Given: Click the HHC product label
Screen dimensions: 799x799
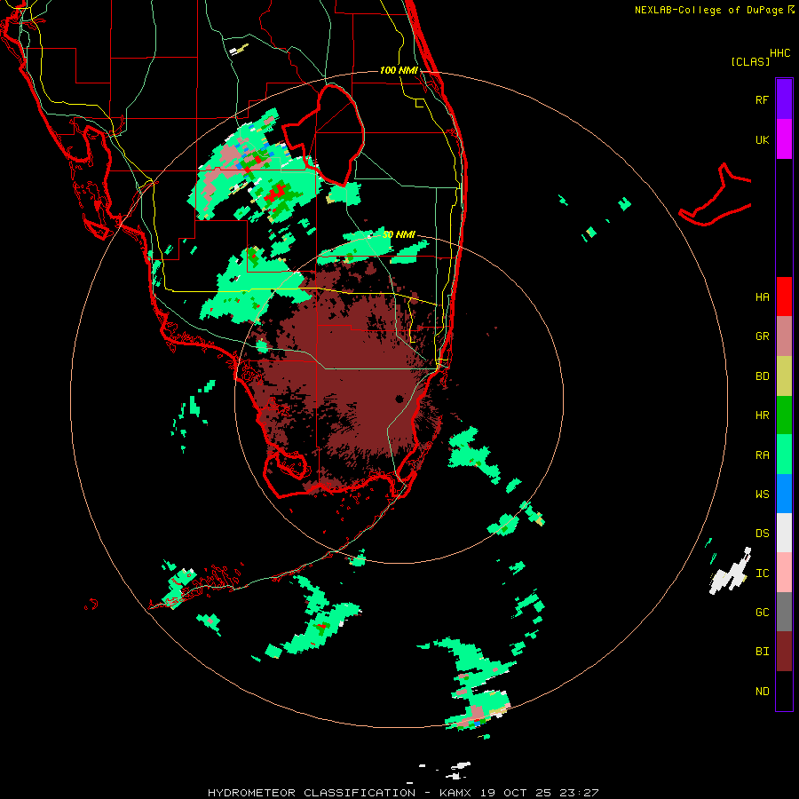Looking at the screenshot, I should (779, 53).
